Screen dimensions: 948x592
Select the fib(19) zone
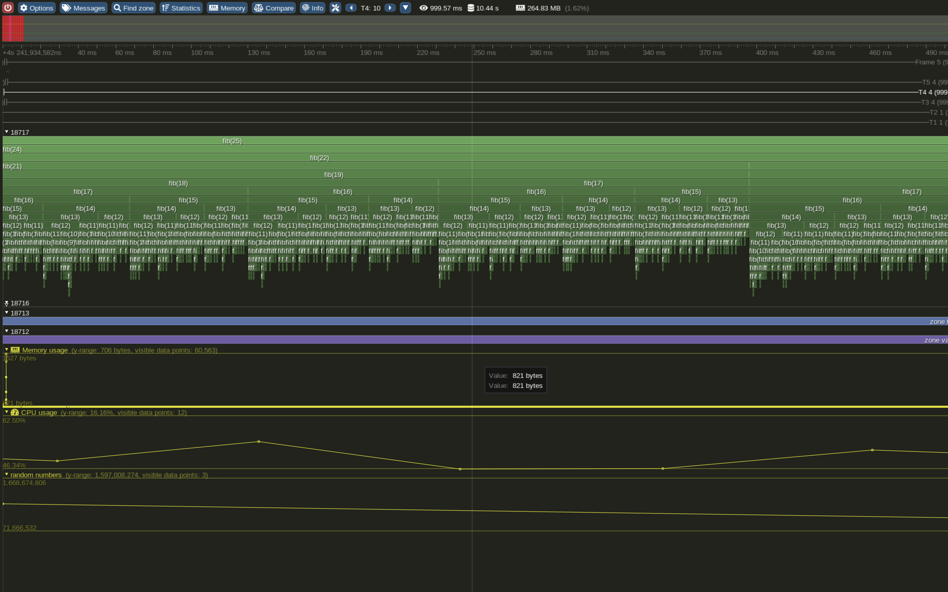[x=376, y=175]
